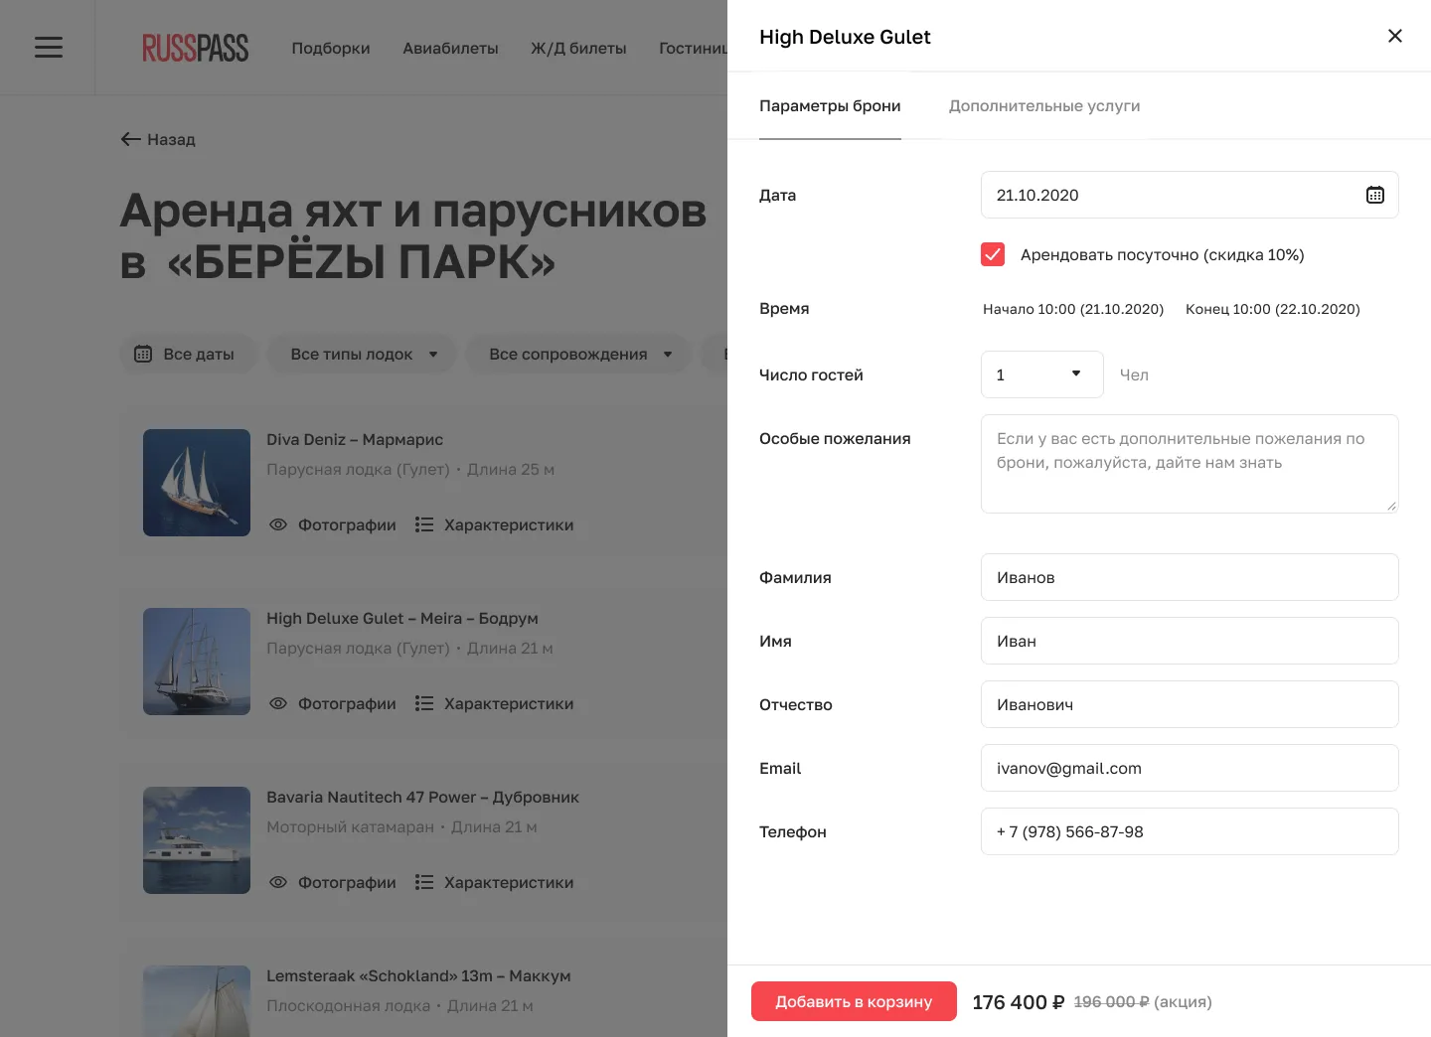Click Diva Deniz – Мармарис title
1431x1037 pixels.
(x=355, y=439)
